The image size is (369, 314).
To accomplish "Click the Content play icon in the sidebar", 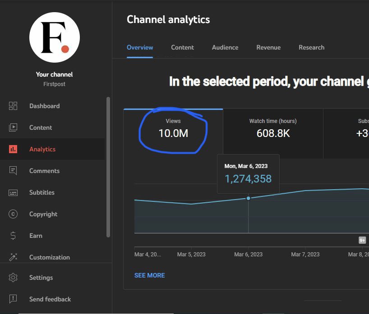I will [13, 127].
